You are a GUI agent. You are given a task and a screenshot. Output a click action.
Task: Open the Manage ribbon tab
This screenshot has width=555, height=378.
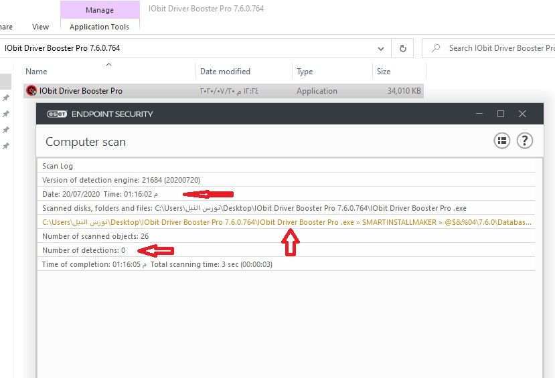tap(99, 10)
